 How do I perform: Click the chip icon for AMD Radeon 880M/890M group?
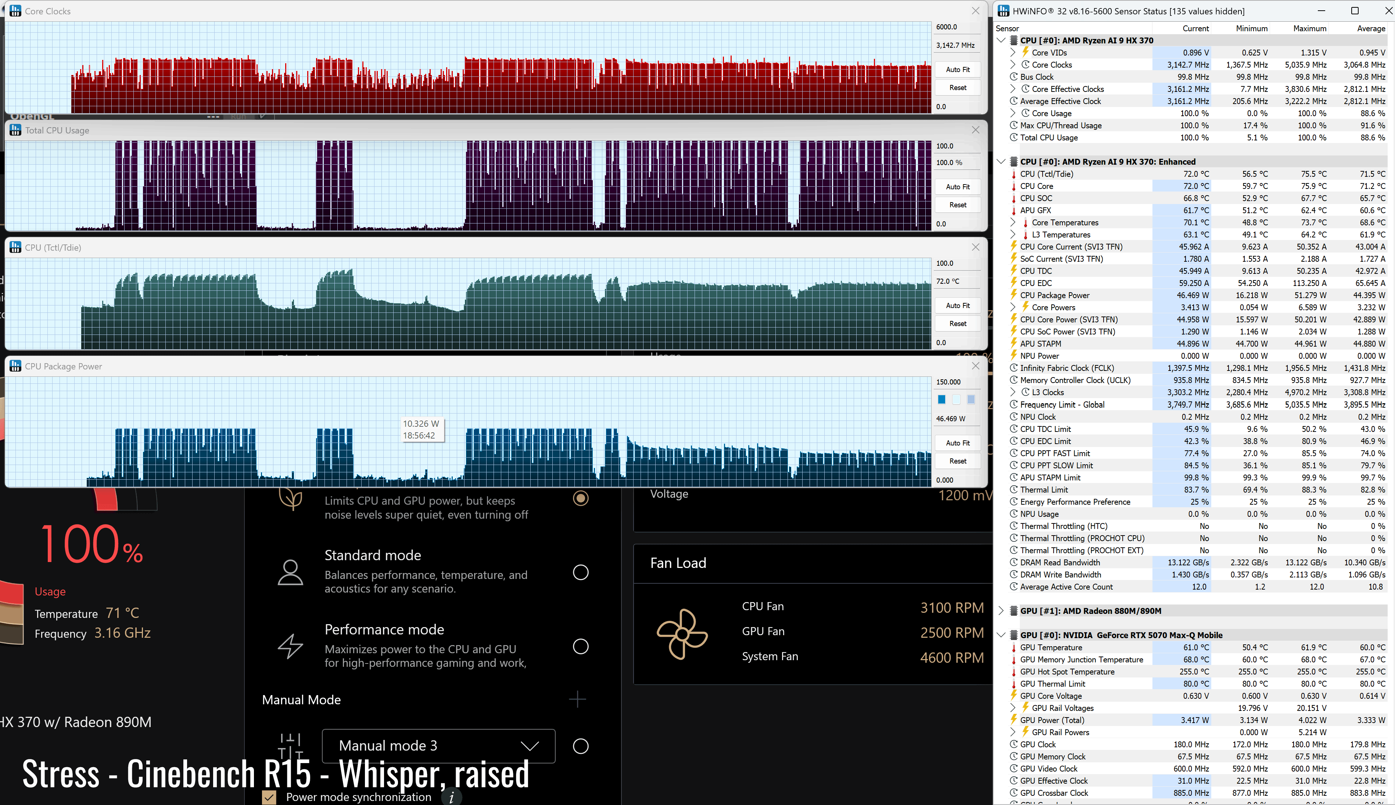click(1014, 611)
